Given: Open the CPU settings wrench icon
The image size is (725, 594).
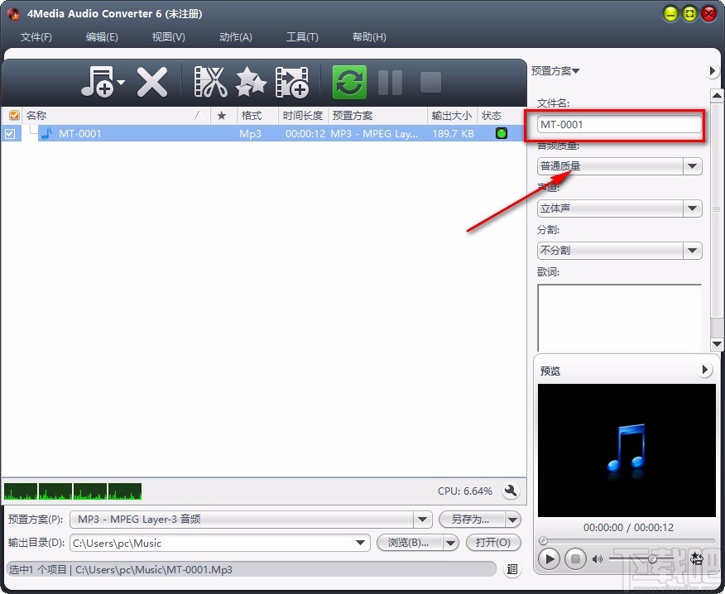Looking at the screenshot, I should pyautogui.click(x=511, y=491).
